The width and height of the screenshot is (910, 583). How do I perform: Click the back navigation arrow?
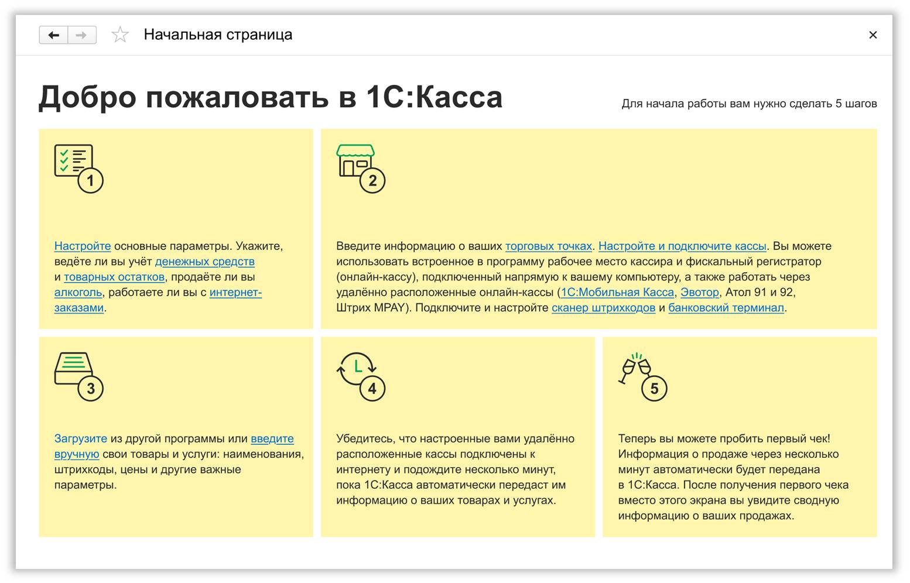(53, 35)
